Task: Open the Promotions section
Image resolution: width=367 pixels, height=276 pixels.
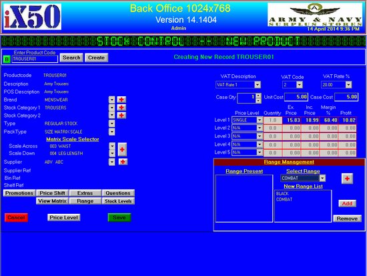Action: (19, 193)
